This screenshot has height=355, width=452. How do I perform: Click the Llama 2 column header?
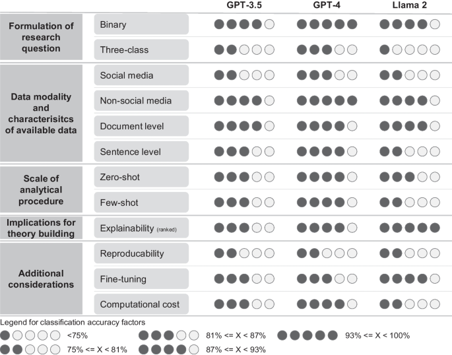[410, 5]
